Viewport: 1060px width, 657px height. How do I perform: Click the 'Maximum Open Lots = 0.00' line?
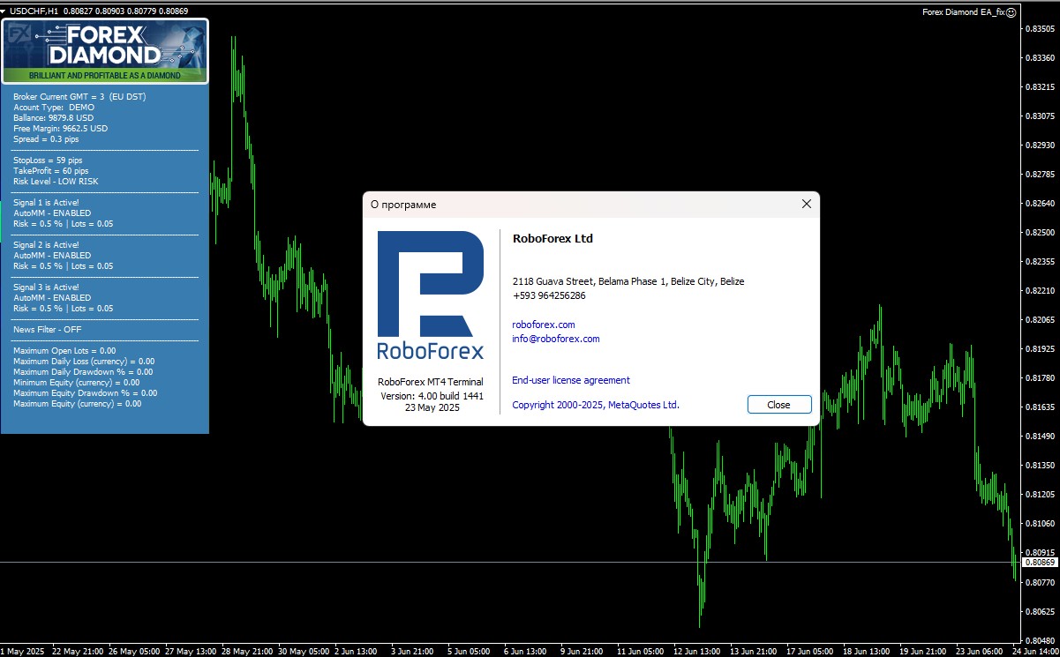(64, 350)
